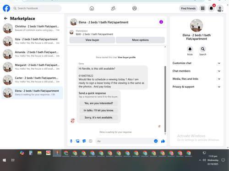
Task: Open File Explorer from the taskbar
Action: 39,153
